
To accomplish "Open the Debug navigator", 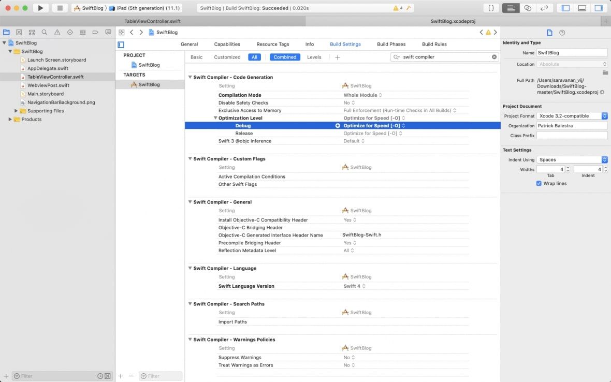I will point(83,32).
